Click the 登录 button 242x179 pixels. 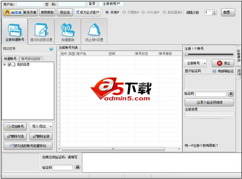pos(92,4)
